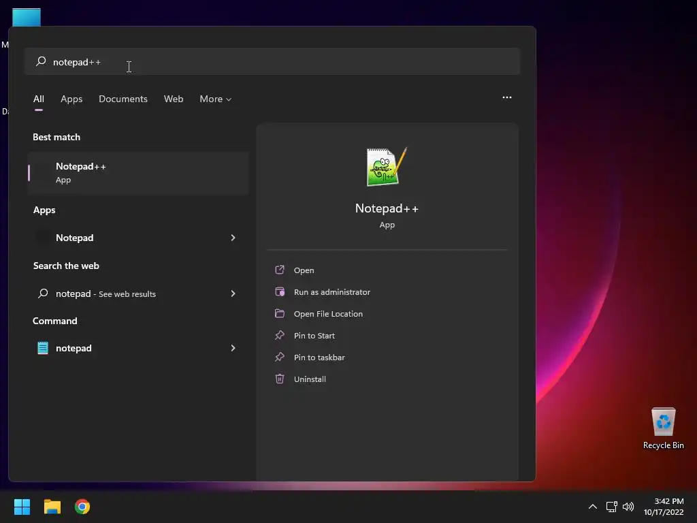Select the Recycle Bin desktop icon
The width and height of the screenshot is (697, 523).
pos(663,428)
